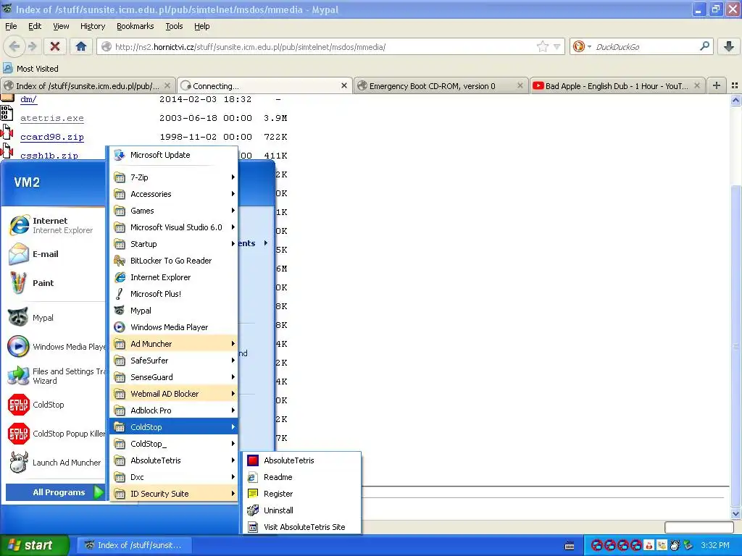Open the Register submenu entry

point(301,494)
